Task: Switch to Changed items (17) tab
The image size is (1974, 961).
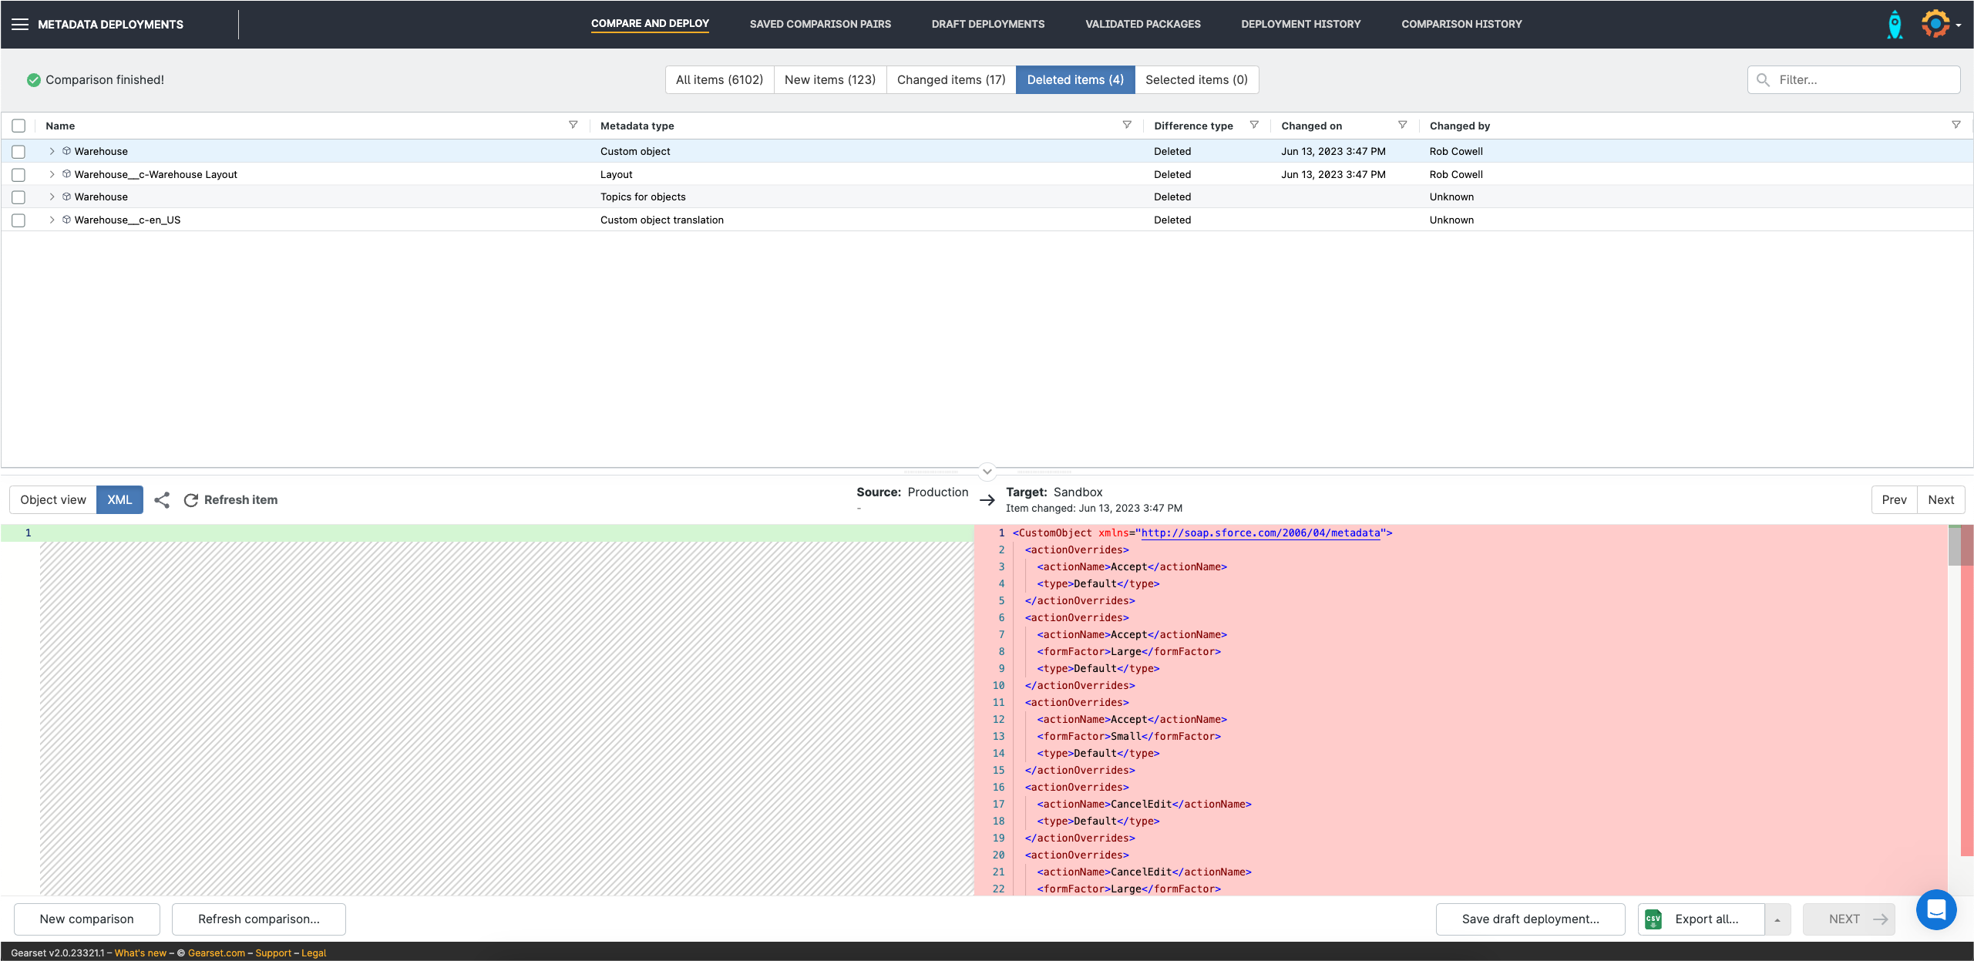Action: coord(950,80)
